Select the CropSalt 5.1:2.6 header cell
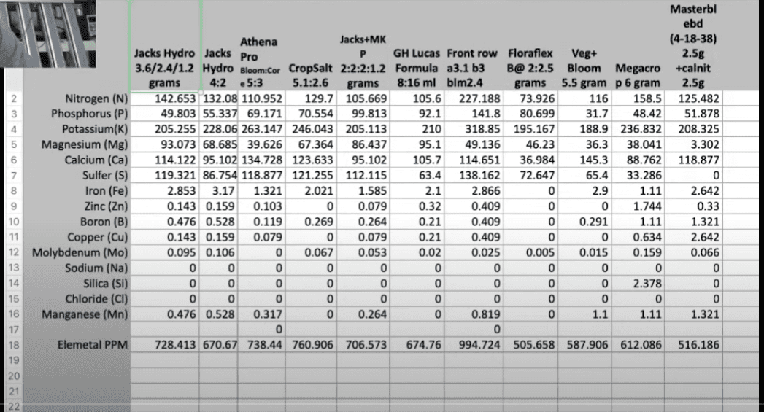The width and height of the screenshot is (764, 412). [x=310, y=45]
